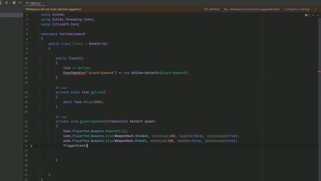Click the selected item in left tool panel
Viewport: 321px width, 181px height.
point(12,15)
